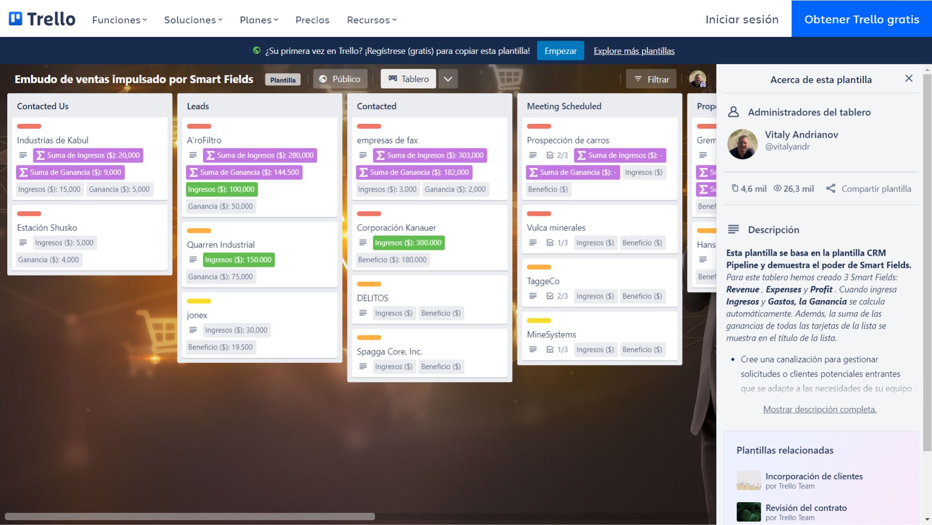Click the Trello logo
This screenshot has width=932, height=525.
point(42,19)
